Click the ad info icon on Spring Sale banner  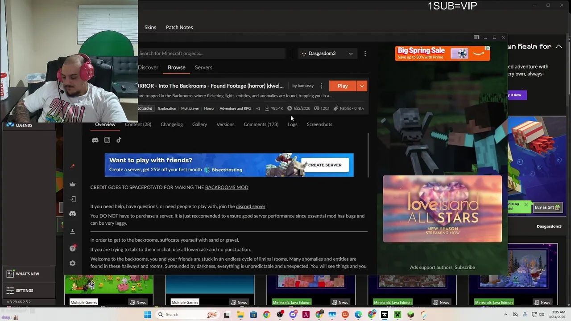488,48
